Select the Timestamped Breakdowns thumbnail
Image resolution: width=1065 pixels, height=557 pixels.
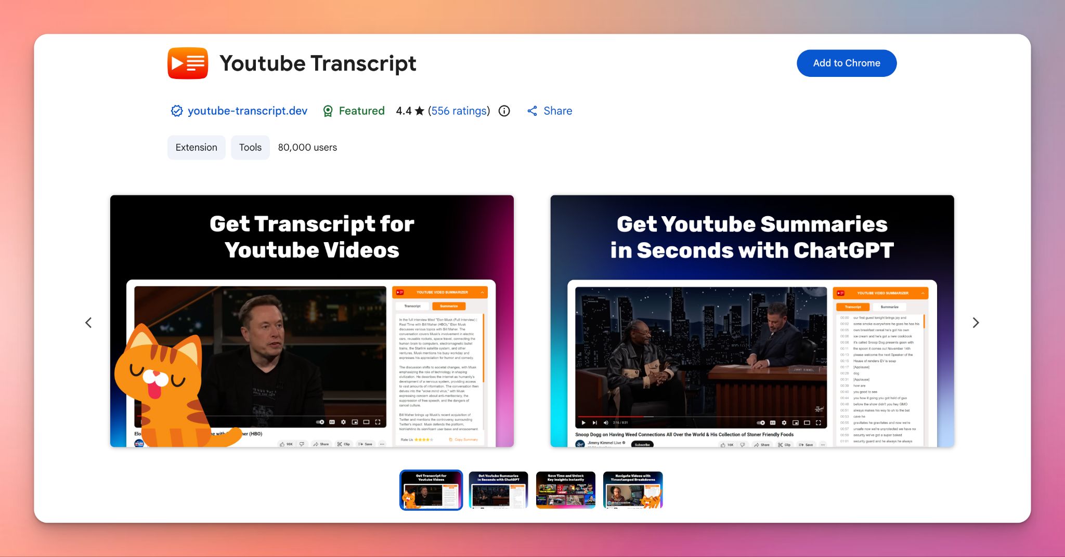[633, 489]
